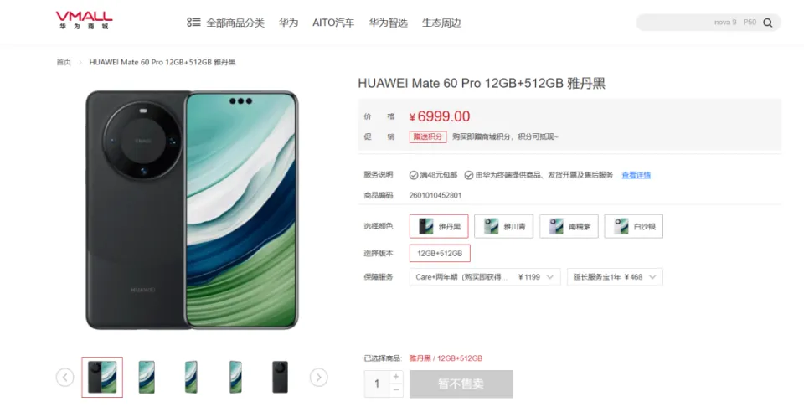Expand the Care+ two-year plan dropdown

tap(485, 277)
